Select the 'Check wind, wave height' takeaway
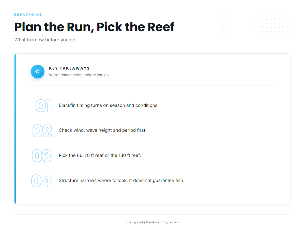Screen dimensions: 305x231 [102, 130]
